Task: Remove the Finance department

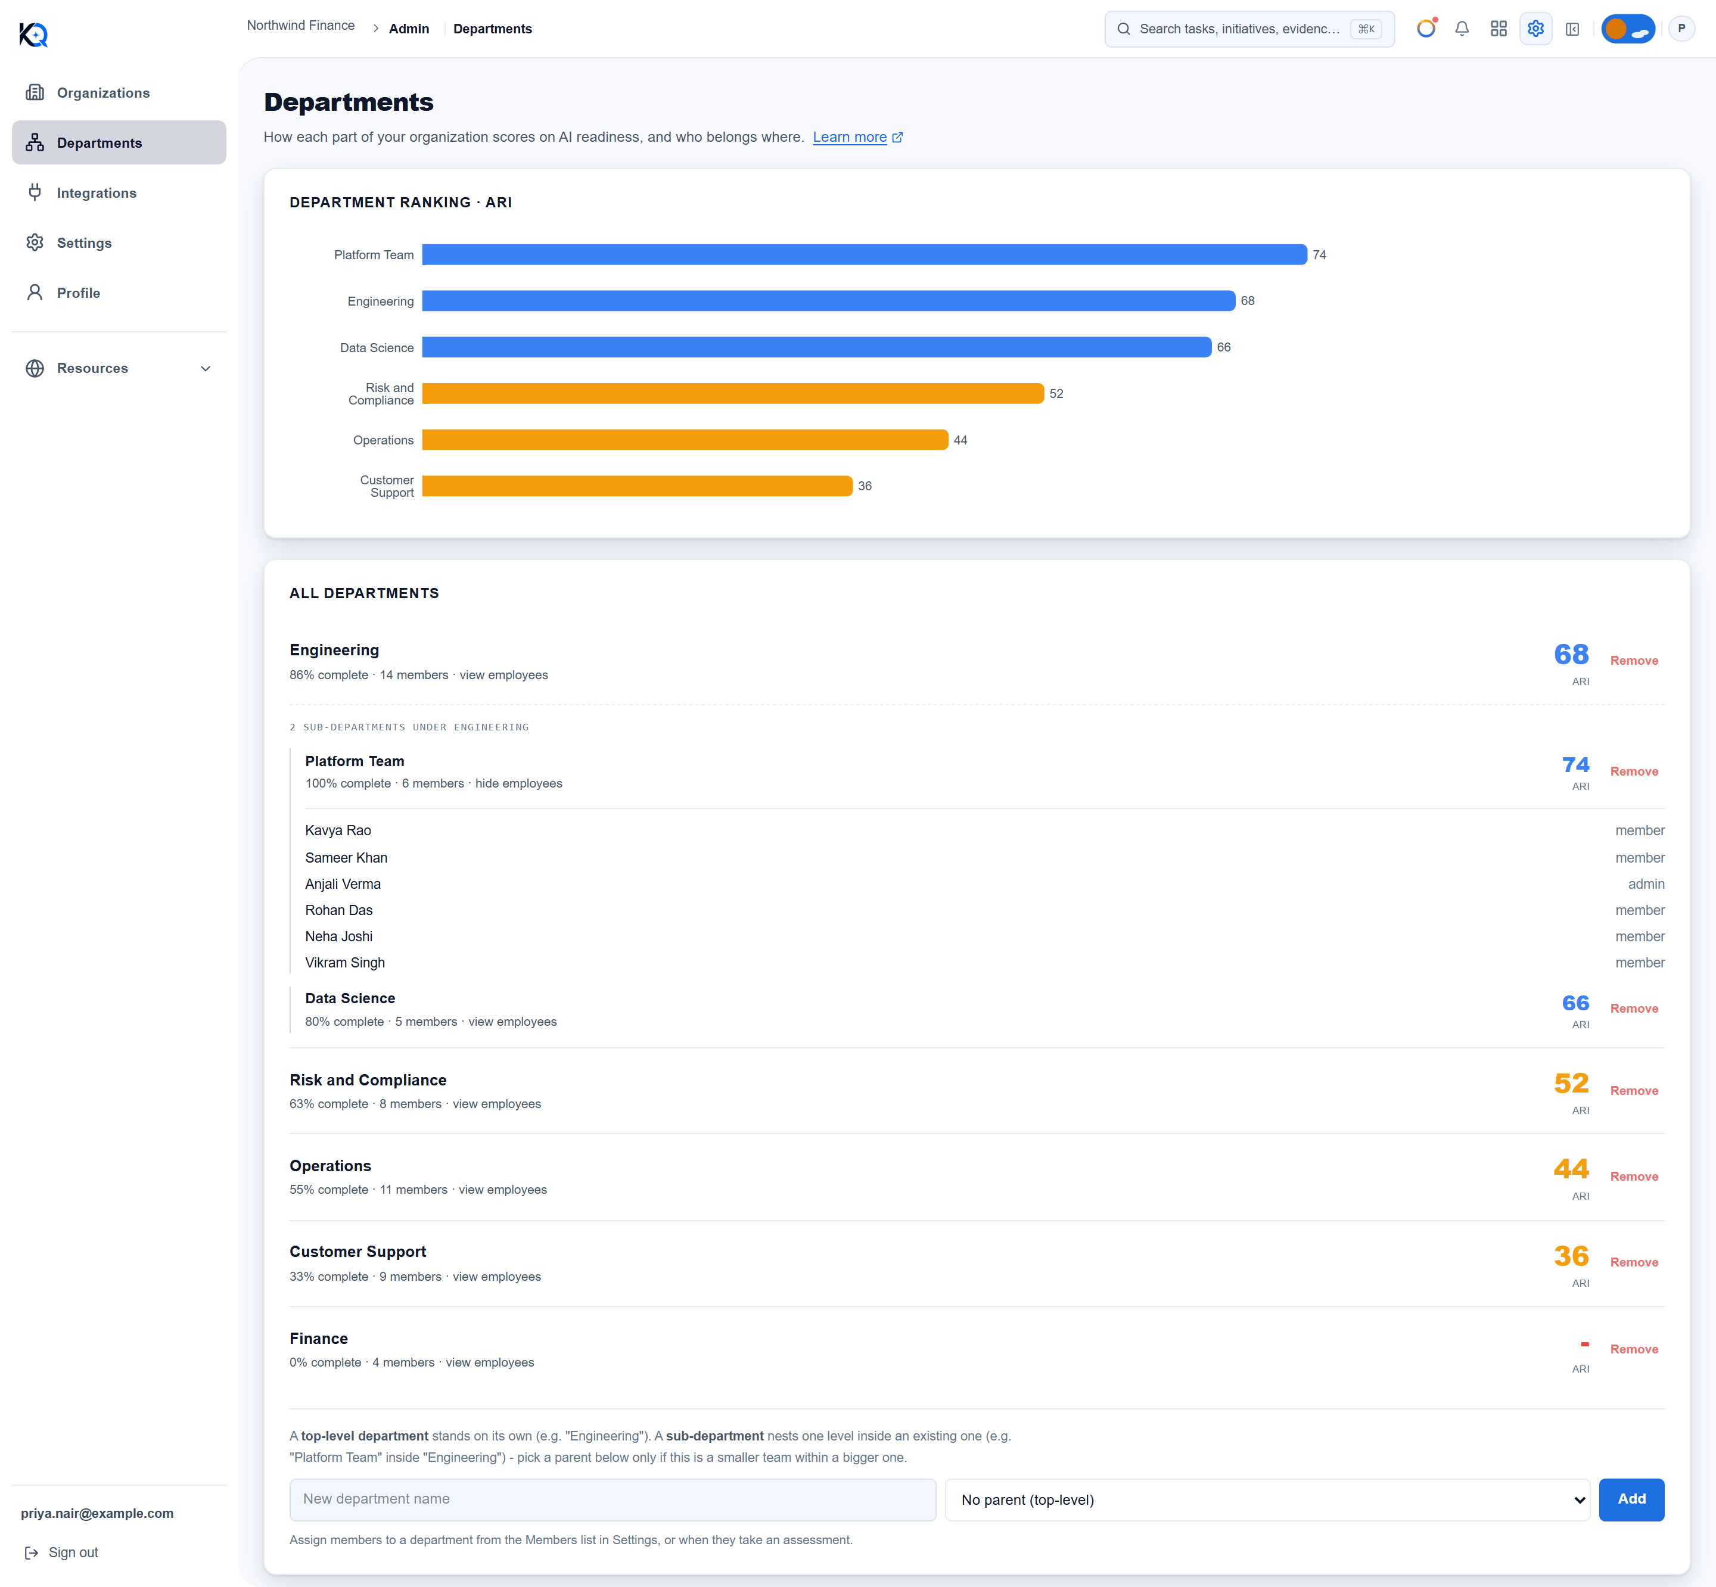Action: (x=1634, y=1349)
